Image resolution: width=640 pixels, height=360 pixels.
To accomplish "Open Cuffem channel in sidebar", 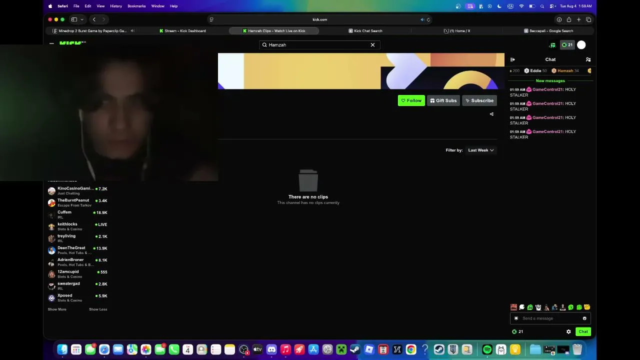I will pyautogui.click(x=77, y=214).
